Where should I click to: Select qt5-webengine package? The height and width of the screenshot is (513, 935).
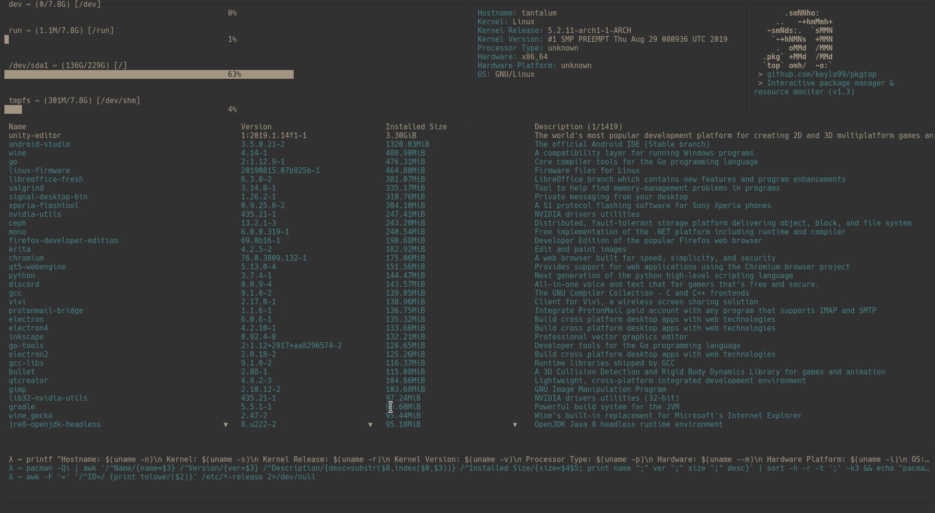[37, 267]
